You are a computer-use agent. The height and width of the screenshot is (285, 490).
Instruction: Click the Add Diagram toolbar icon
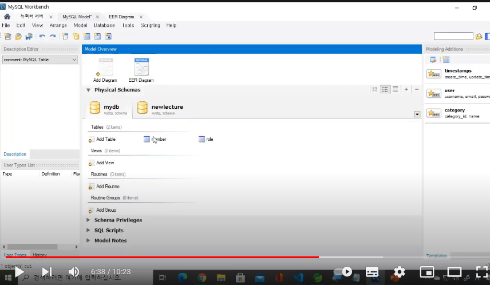(65, 37)
